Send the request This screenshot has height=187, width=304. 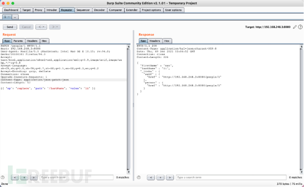point(10,27)
